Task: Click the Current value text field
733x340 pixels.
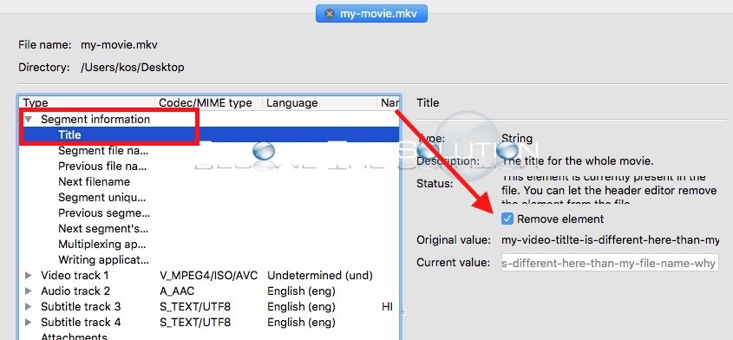Action: click(610, 263)
